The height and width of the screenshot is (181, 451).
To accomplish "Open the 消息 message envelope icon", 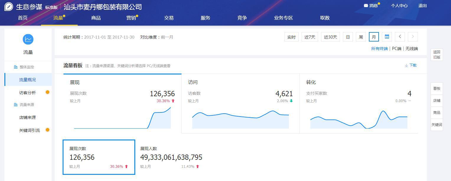I will 366,5.
